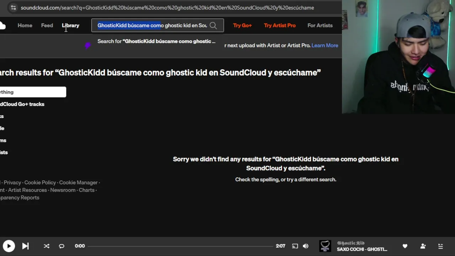Go to the Feed tab
455x256 pixels.
click(47, 26)
